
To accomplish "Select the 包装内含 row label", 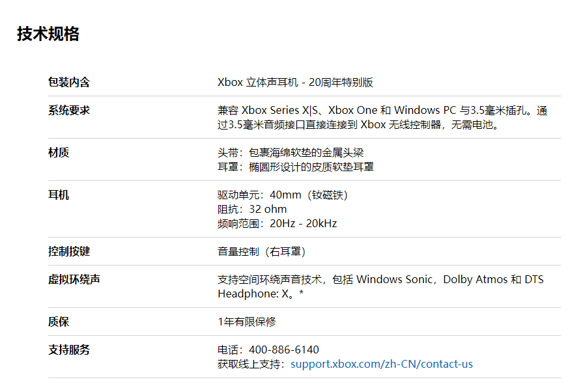I will (x=69, y=82).
